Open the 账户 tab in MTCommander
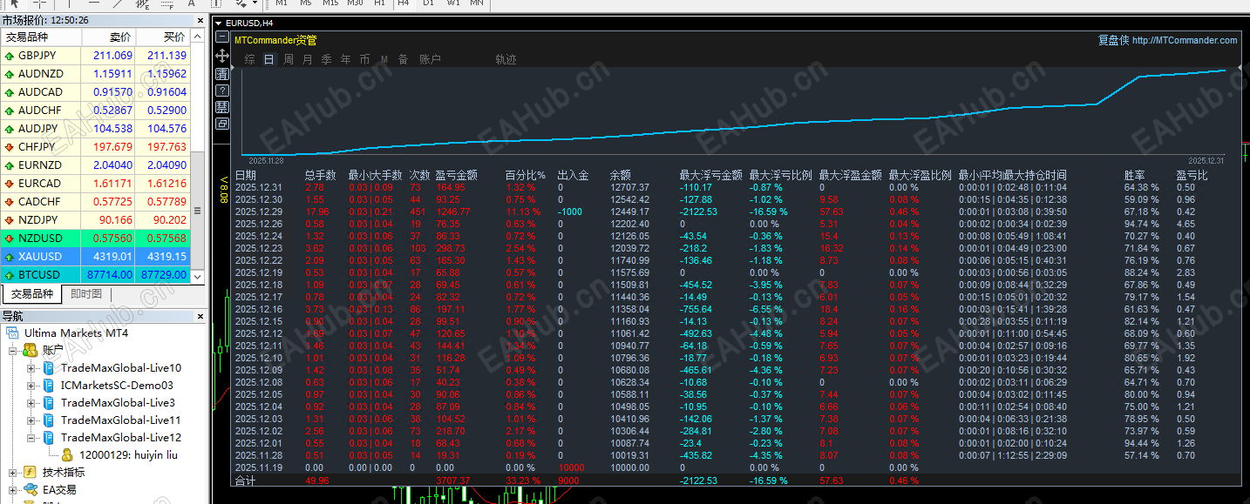 [x=431, y=59]
